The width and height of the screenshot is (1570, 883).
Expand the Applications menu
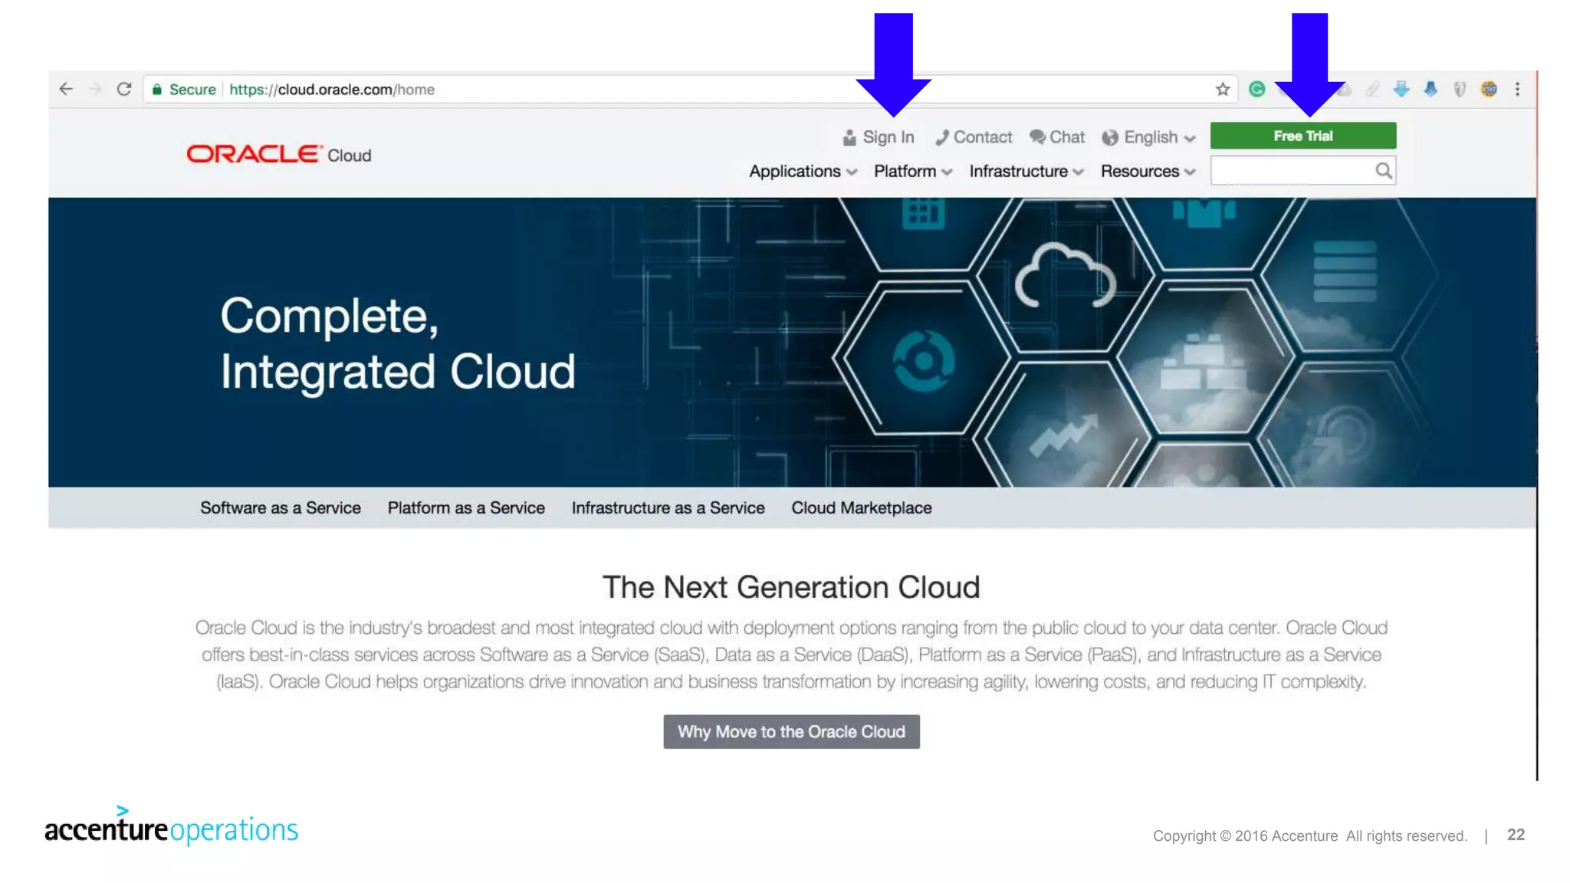[802, 171]
